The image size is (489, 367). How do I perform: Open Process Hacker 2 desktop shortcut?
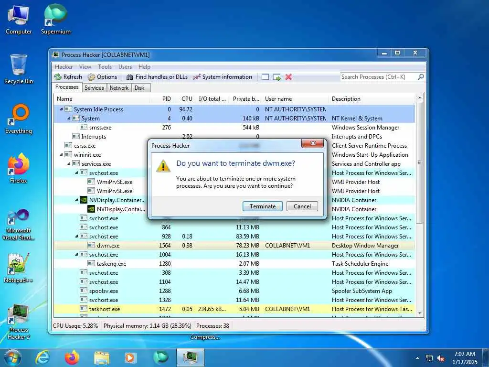coord(19,322)
